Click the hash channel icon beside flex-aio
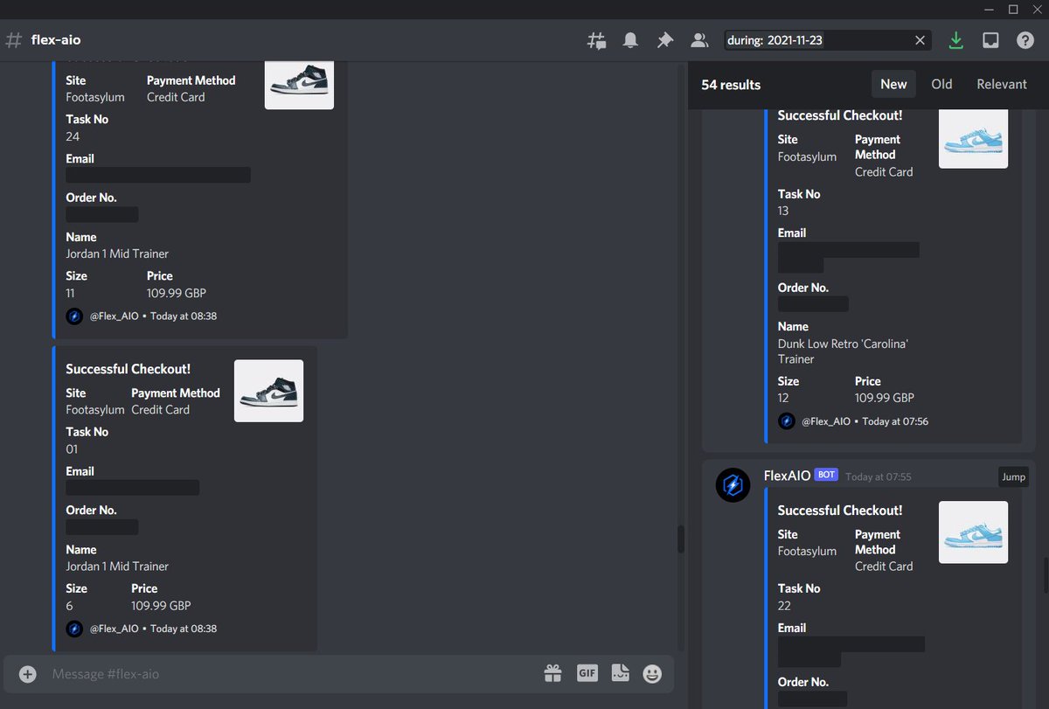Viewport: 1049px width, 709px height. pyautogui.click(x=13, y=40)
